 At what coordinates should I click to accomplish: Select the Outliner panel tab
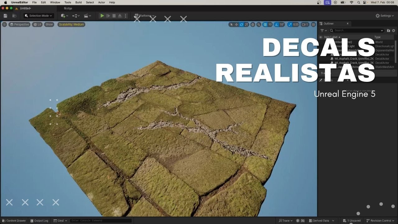(x=329, y=24)
